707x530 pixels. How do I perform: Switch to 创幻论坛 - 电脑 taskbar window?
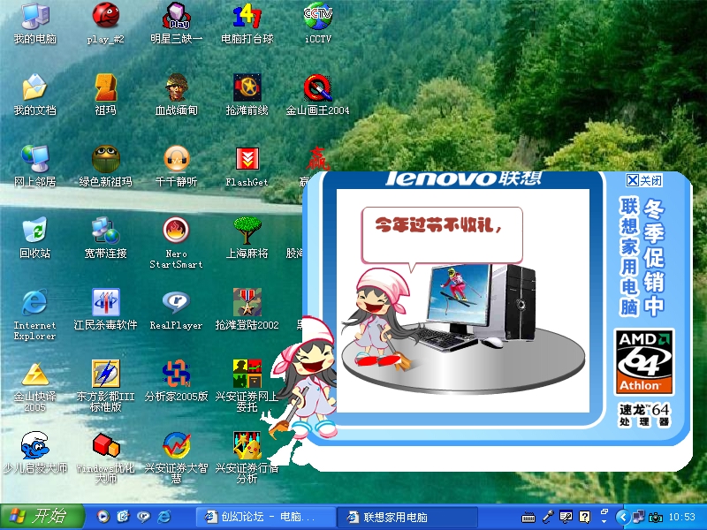pyautogui.click(x=265, y=517)
